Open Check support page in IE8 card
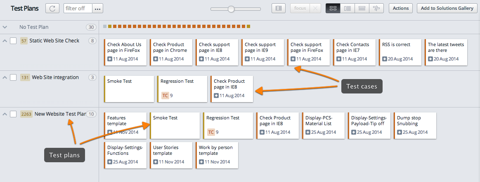Viewport: 480px width, 182px height. pyautogui.click(x=217, y=52)
